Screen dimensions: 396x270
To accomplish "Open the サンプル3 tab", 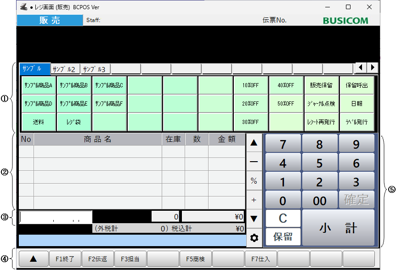I will (95, 69).
